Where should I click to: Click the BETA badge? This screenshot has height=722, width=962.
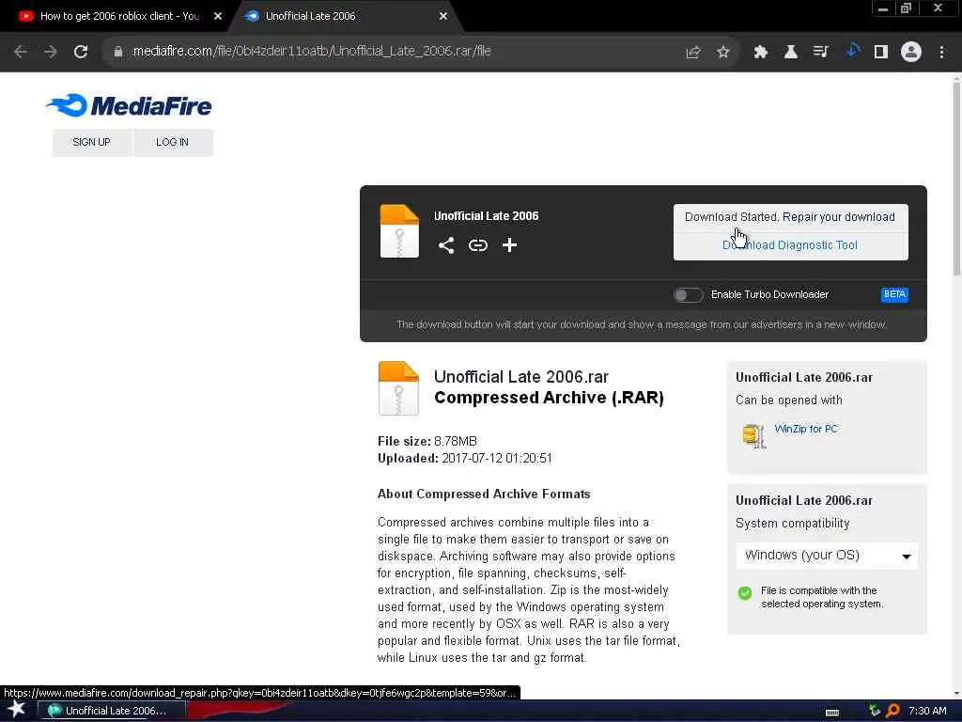click(x=894, y=294)
